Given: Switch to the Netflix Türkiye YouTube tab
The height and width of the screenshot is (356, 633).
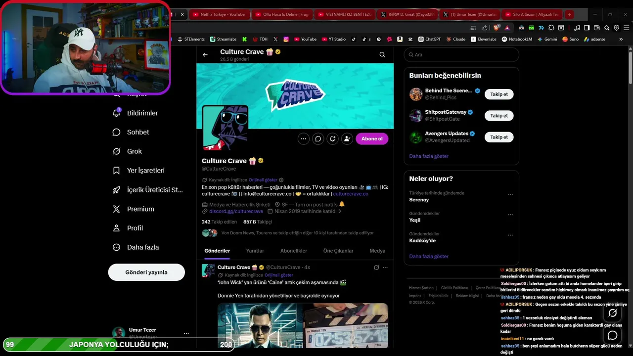Looking at the screenshot, I should [219, 14].
